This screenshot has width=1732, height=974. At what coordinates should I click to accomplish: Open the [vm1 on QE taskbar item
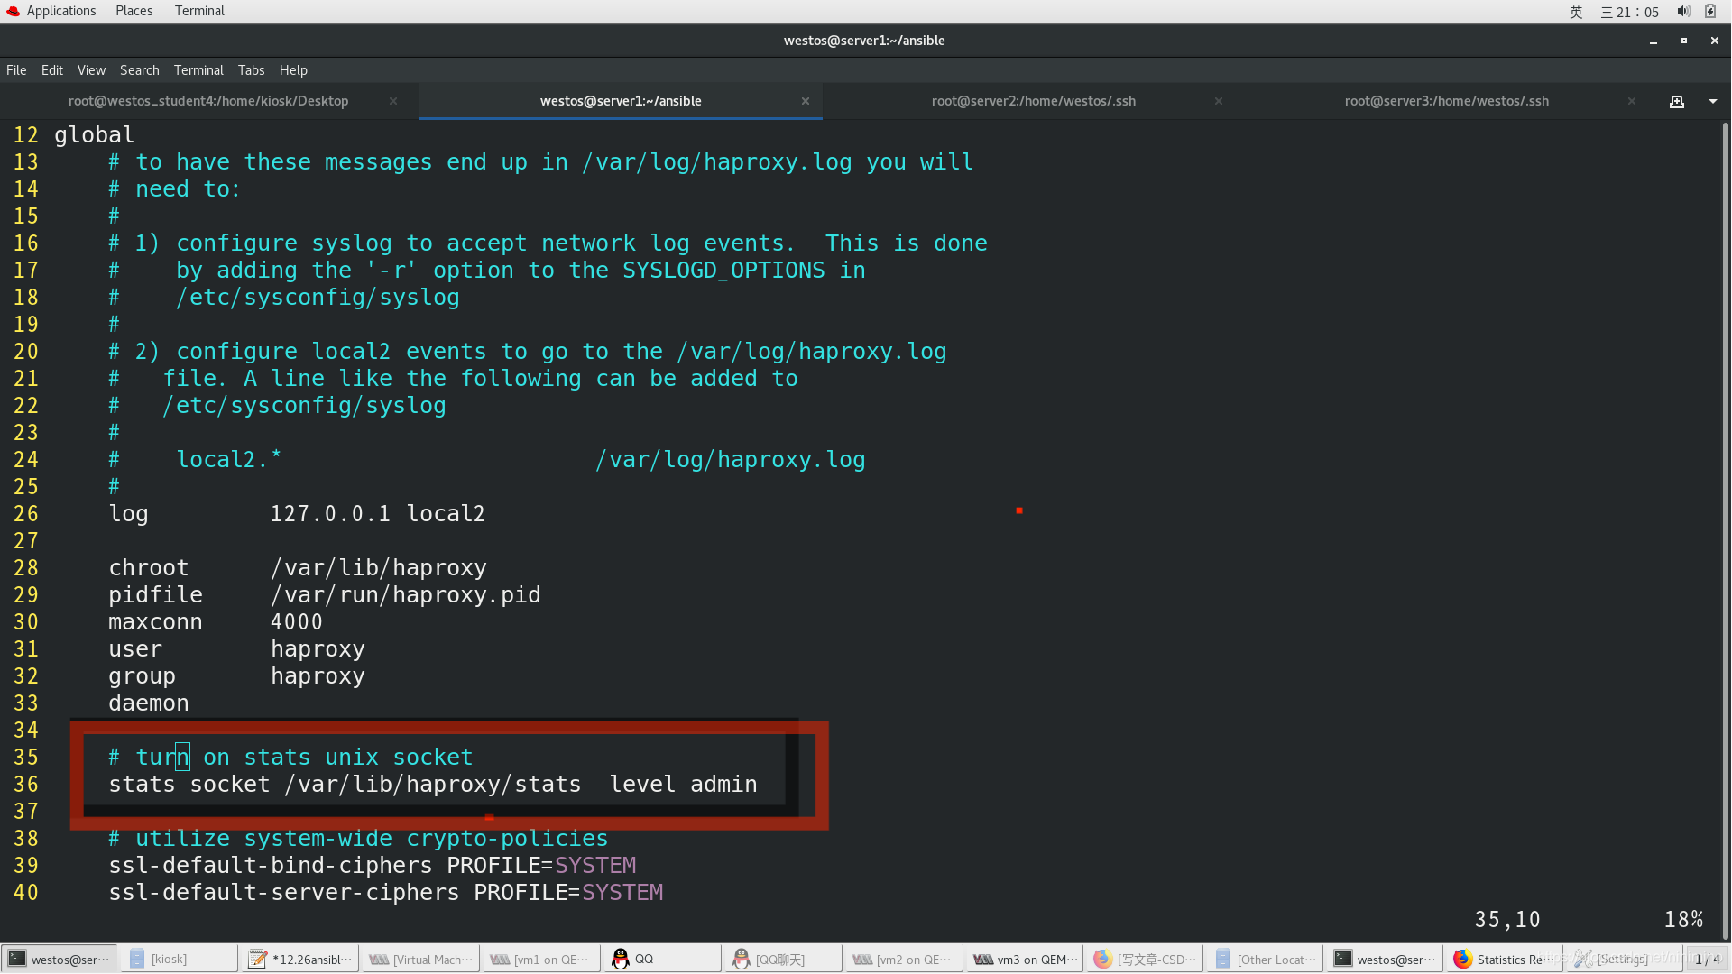pyautogui.click(x=541, y=959)
